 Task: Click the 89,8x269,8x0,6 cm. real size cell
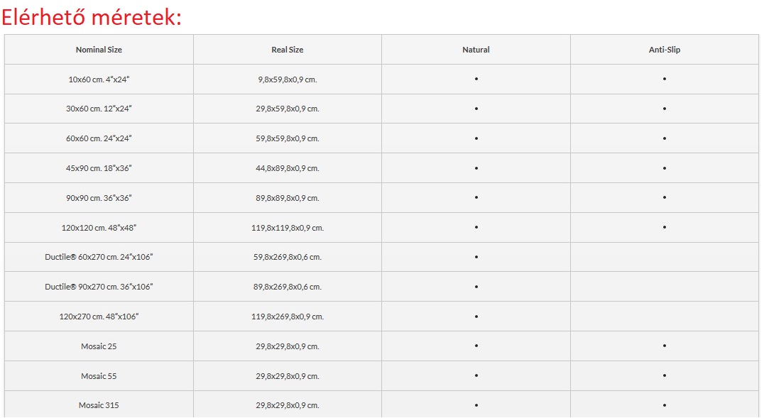(x=288, y=287)
